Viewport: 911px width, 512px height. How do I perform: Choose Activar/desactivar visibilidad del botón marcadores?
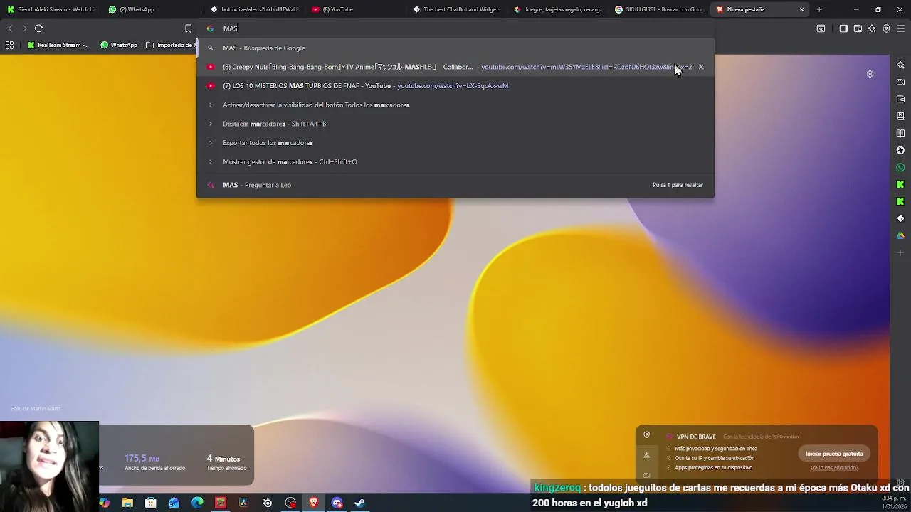[x=455, y=105]
